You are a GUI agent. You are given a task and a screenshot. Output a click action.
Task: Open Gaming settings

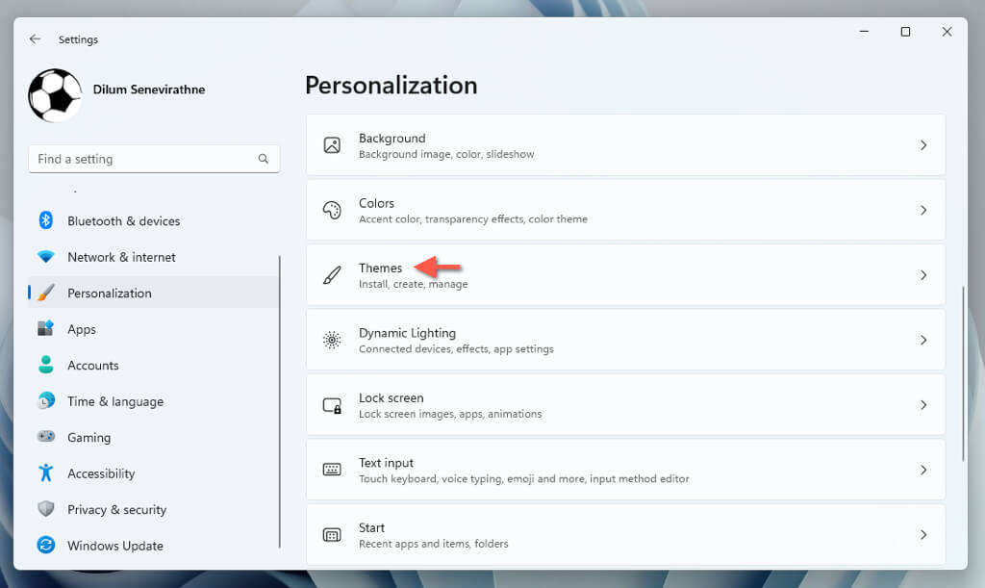(153, 437)
